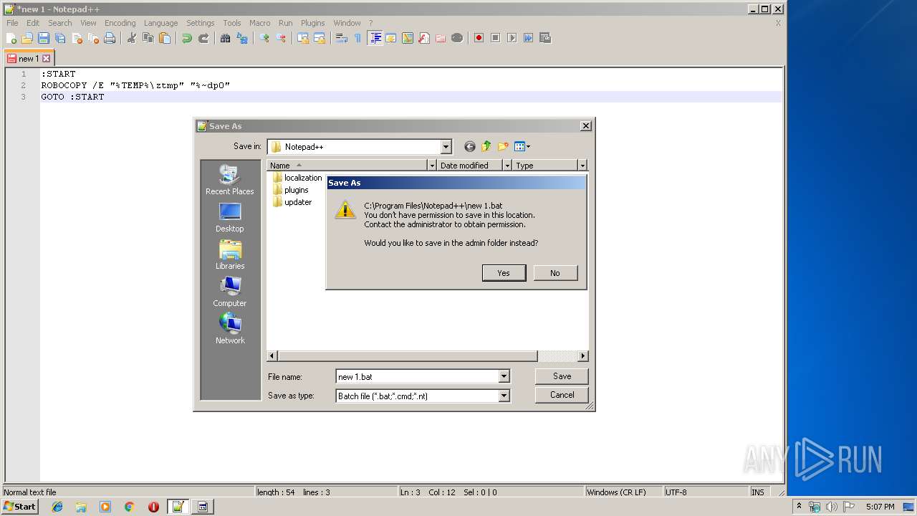Screen dimensions: 917x516
Task: Select the new 1 document tab
Action: 29,59
